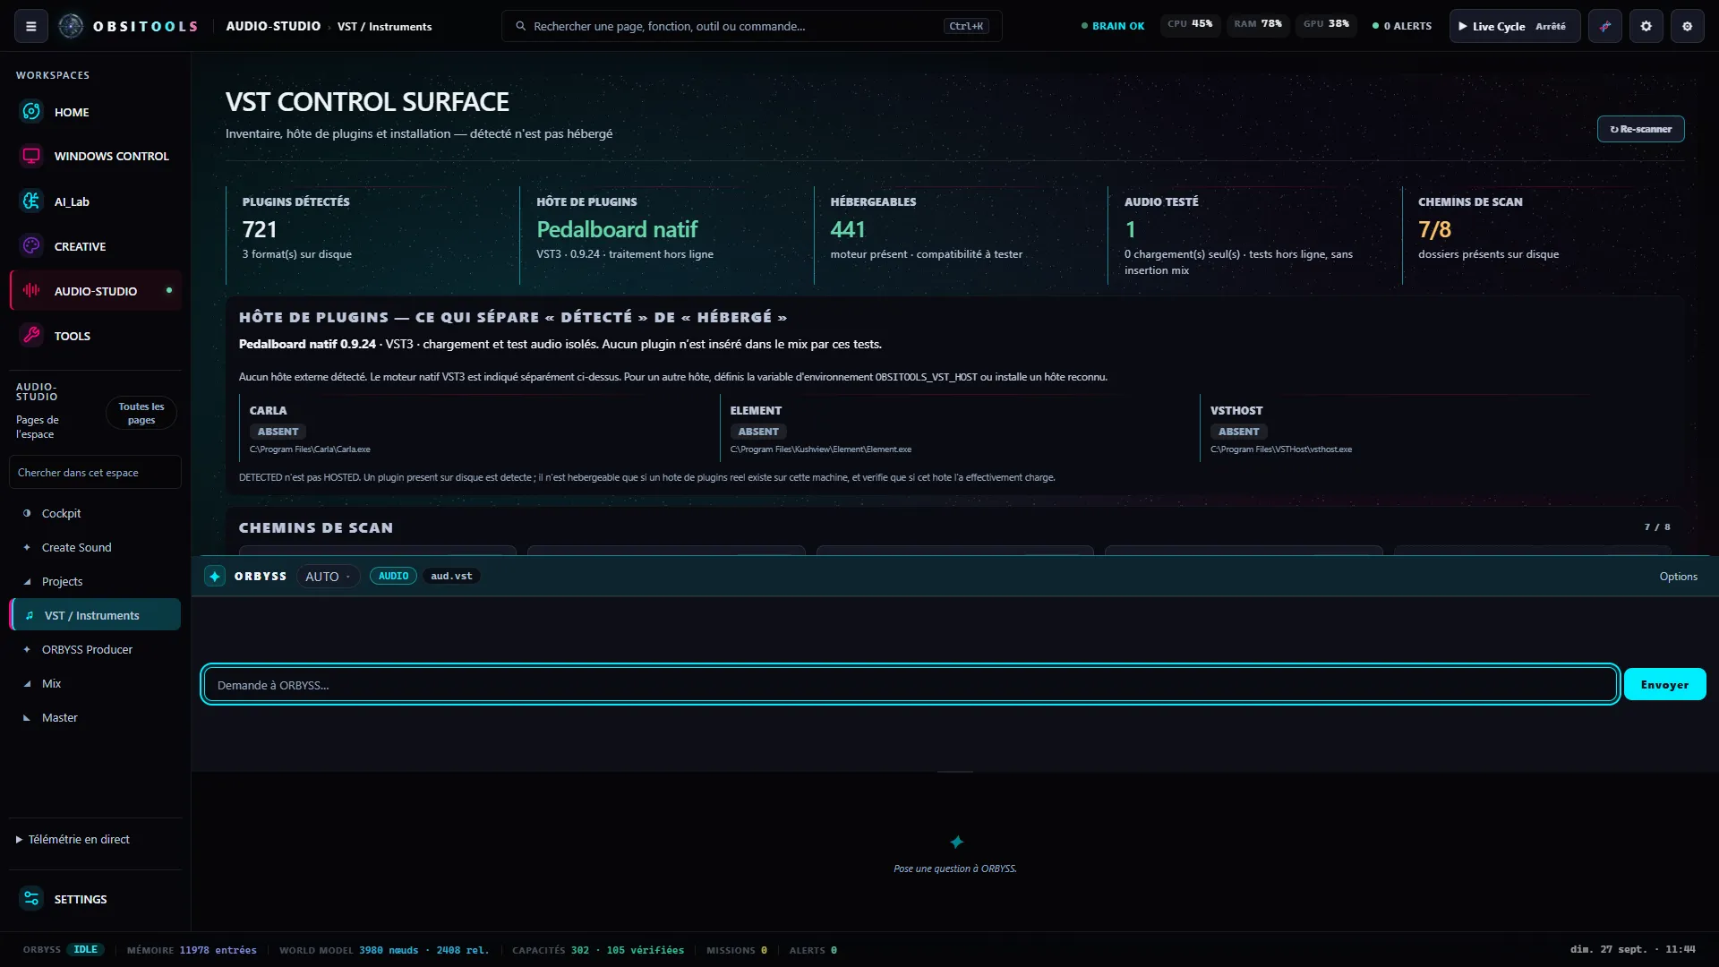Select the AUDIO-STUDIO workspace

[x=96, y=291]
